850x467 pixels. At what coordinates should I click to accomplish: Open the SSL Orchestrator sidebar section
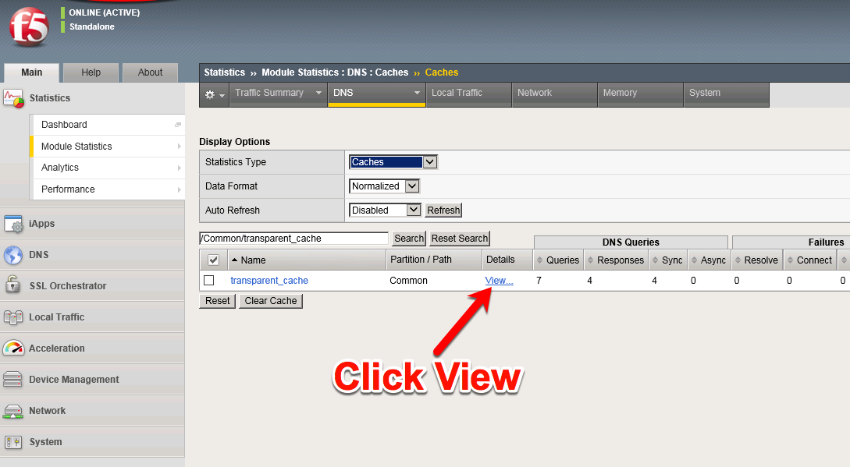pyautogui.click(x=92, y=286)
